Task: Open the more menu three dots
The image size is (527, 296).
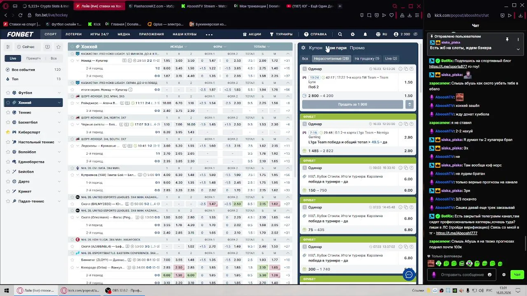Action: click(209, 34)
